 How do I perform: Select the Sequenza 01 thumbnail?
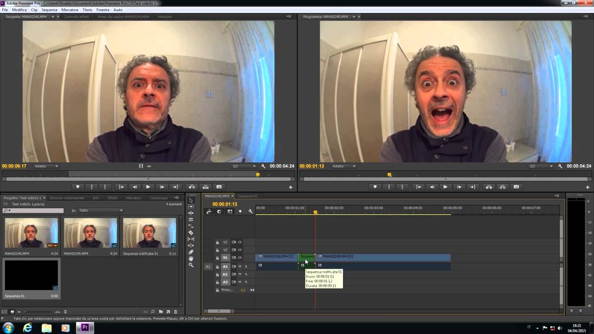point(32,275)
